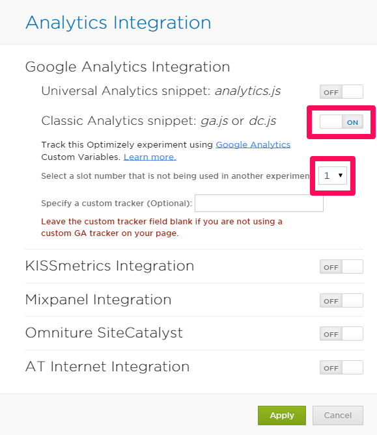377x435 pixels.
Task: Apply the analytics integration settings
Action: (x=282, y=415)
